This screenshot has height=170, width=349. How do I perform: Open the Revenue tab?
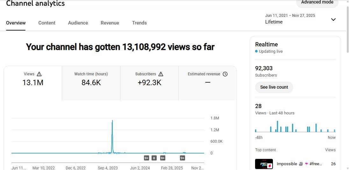(110, 23)
